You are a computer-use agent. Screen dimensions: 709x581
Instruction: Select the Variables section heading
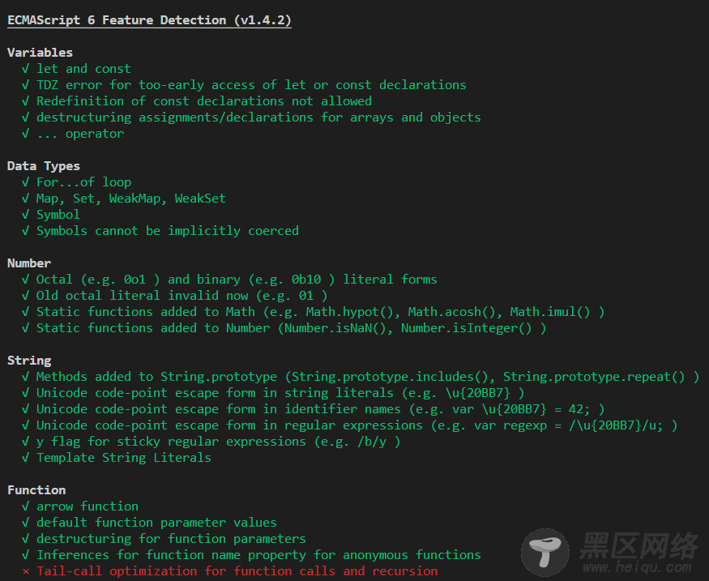(x=40, y=53)
